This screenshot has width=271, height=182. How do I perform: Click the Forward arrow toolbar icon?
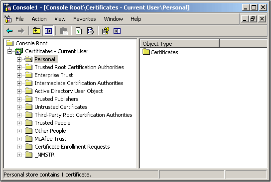21,31
